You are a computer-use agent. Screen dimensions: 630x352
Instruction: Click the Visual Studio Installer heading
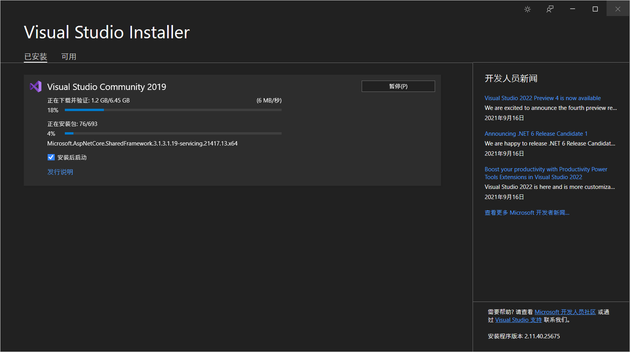[x=107, y=32]
